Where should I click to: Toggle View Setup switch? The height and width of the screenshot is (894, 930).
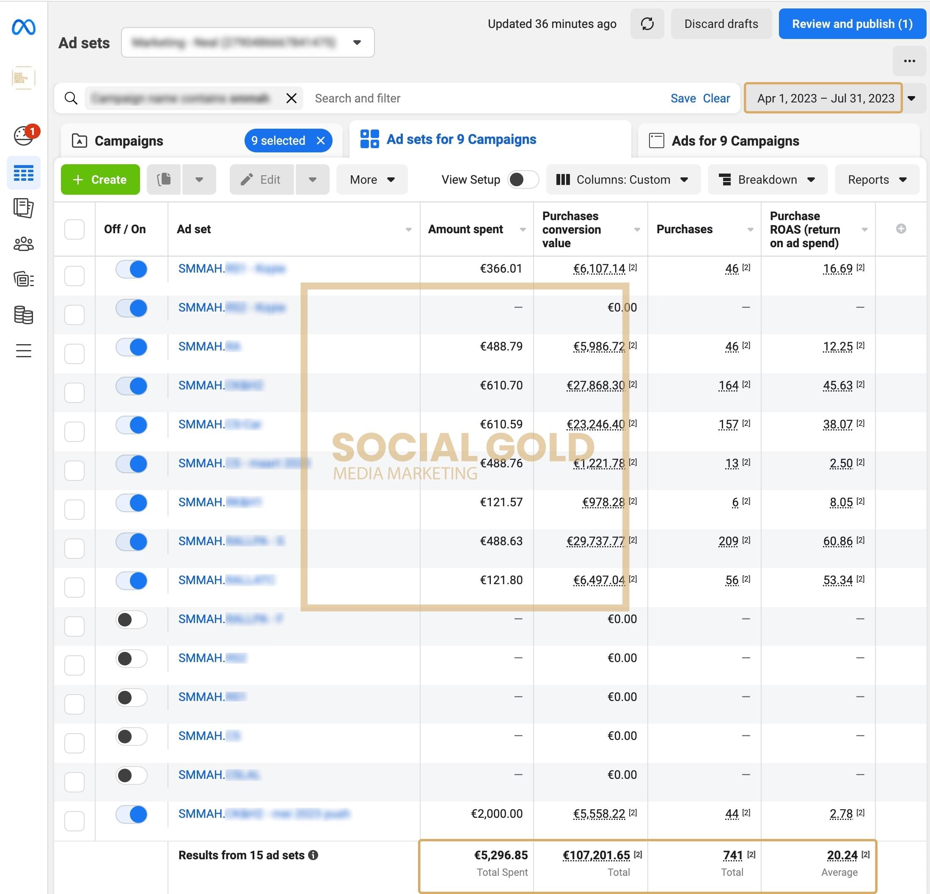523,179
